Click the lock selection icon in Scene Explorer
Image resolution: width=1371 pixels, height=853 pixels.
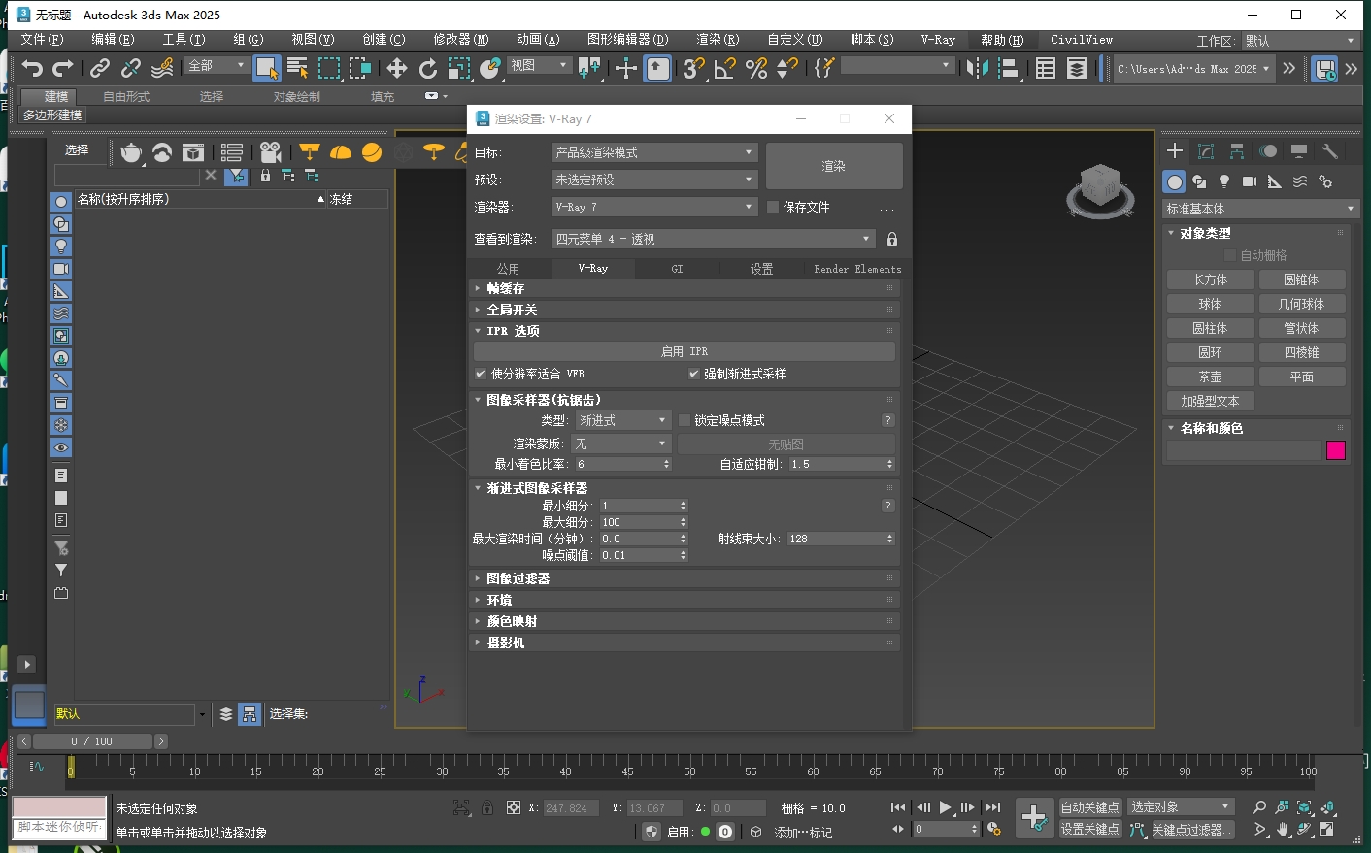[x=264, y=176]
